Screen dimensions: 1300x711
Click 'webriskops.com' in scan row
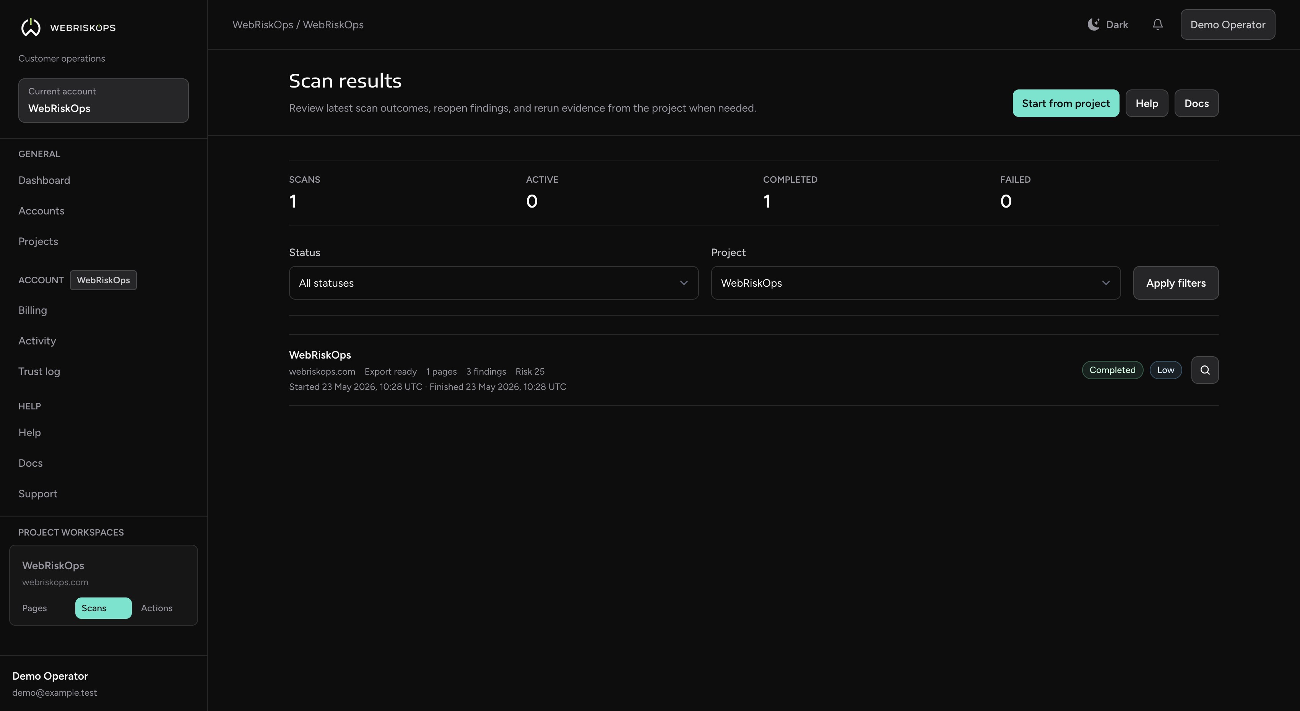tap(322, 372)
